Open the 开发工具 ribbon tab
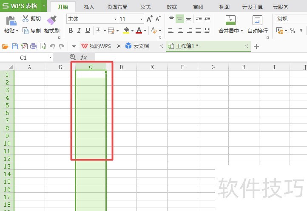This screenshot has height=211, width=307. pos(253,7)
